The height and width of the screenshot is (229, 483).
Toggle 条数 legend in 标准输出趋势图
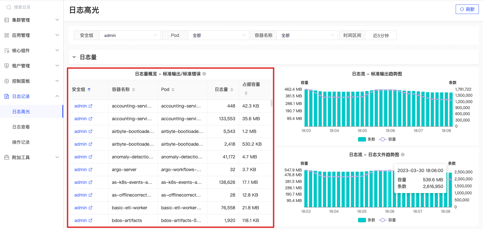366,139
